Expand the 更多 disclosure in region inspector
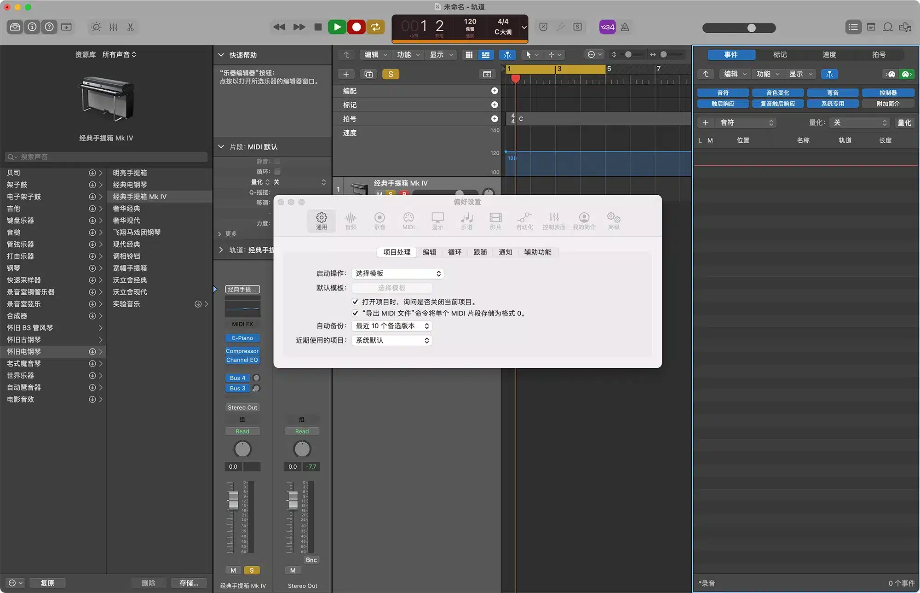 [220, 234]
